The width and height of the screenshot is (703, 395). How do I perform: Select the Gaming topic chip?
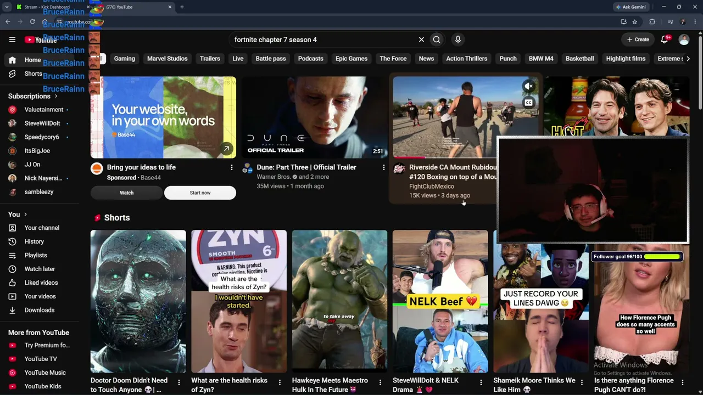coord(125,59)
